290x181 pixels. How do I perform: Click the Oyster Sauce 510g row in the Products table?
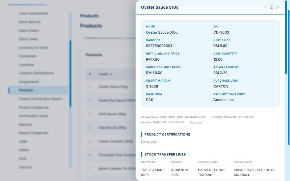tap(111, 87)
